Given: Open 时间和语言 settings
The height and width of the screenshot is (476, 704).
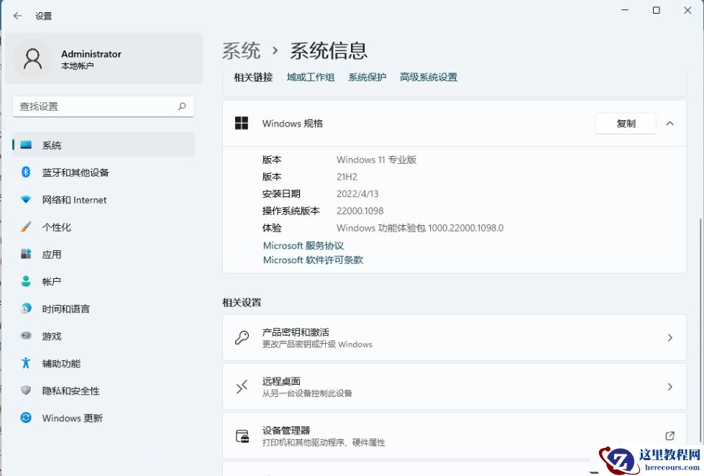Looking at the screenshot, I should point(65,308).
